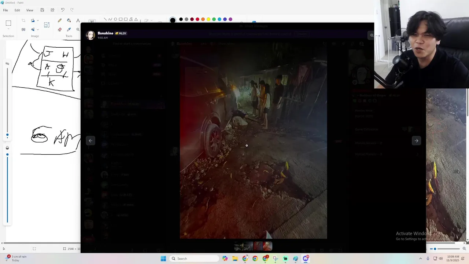Open File Explorer from the taskbar
Image resolution: width=469 pixels, height=264 pixels.
(x=235, y=258)
